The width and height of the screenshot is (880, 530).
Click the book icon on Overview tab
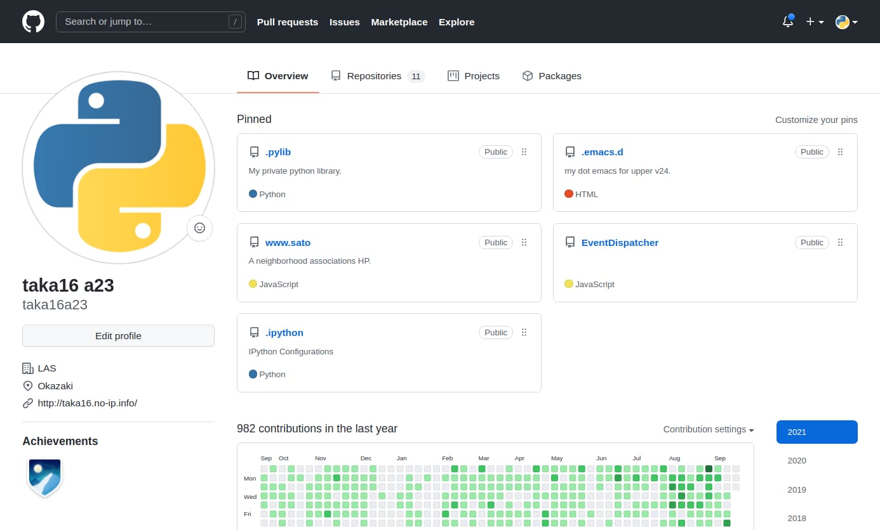coord(253,76)
